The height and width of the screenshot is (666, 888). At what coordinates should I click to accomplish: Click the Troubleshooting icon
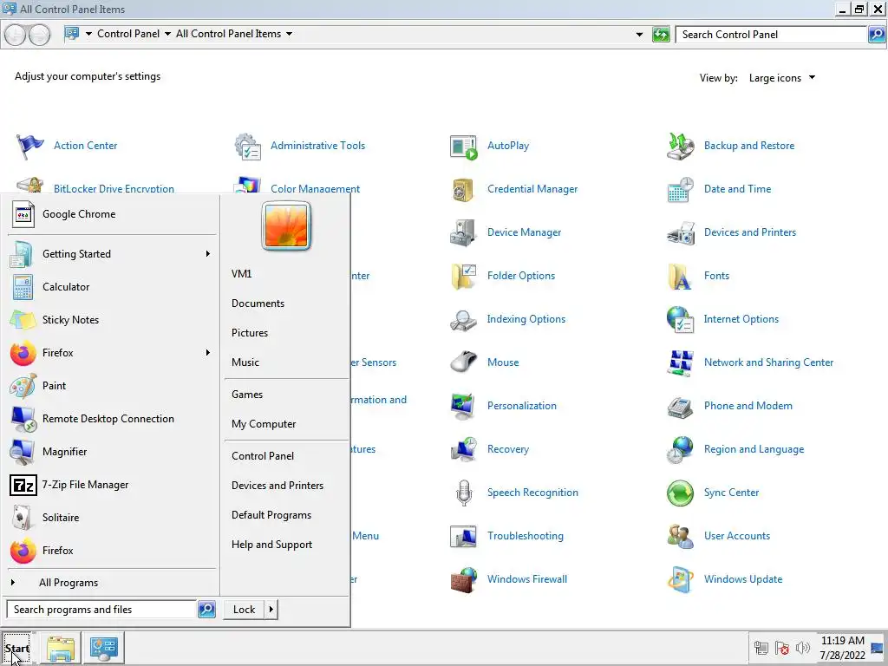463,536
